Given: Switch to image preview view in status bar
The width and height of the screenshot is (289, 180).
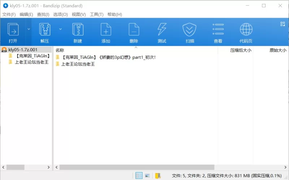Looking at the screenshot, I should [x=147, y=176].
